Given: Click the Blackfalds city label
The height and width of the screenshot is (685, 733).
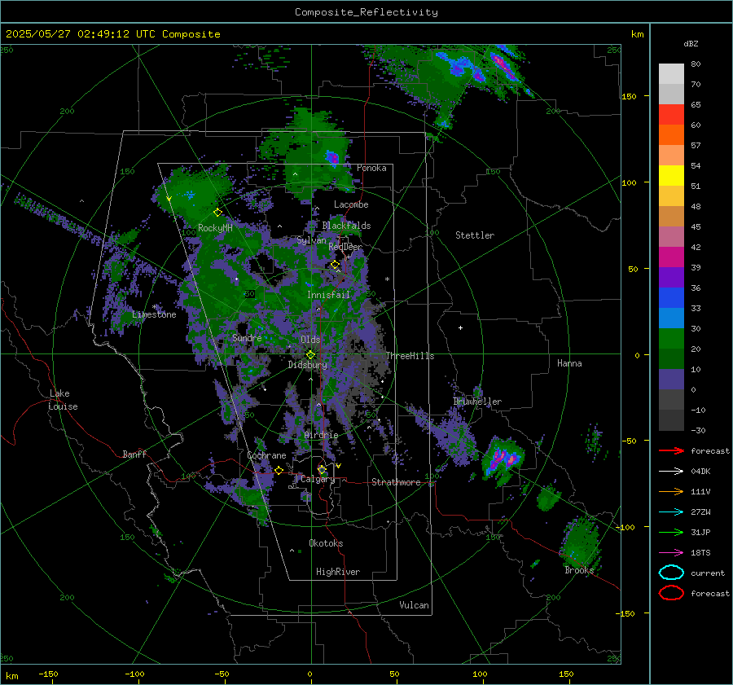Looking at the screenshot, I should 346,226.
